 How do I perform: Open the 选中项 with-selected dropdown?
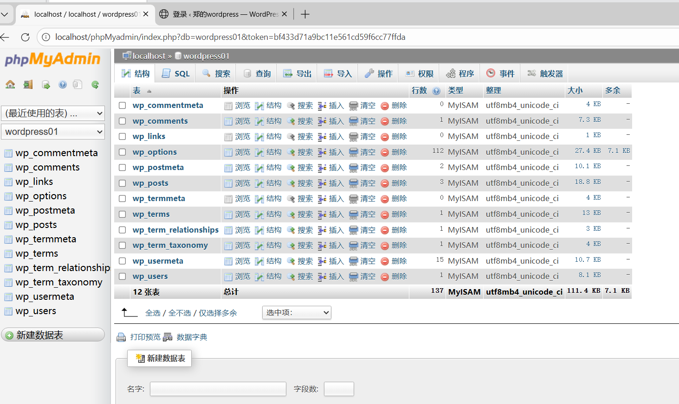click(297, 313)
